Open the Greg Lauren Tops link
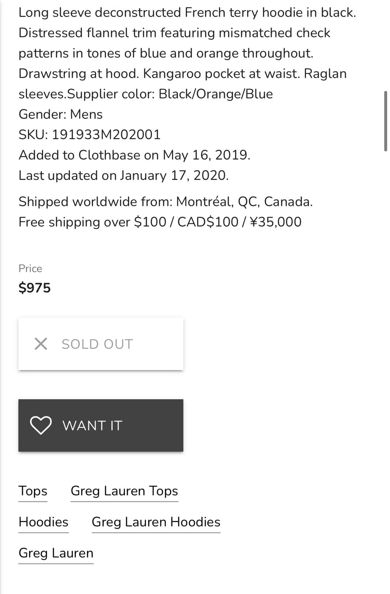Image resolution: width=390 pixels, height=594 pixels. click(124, 491)
